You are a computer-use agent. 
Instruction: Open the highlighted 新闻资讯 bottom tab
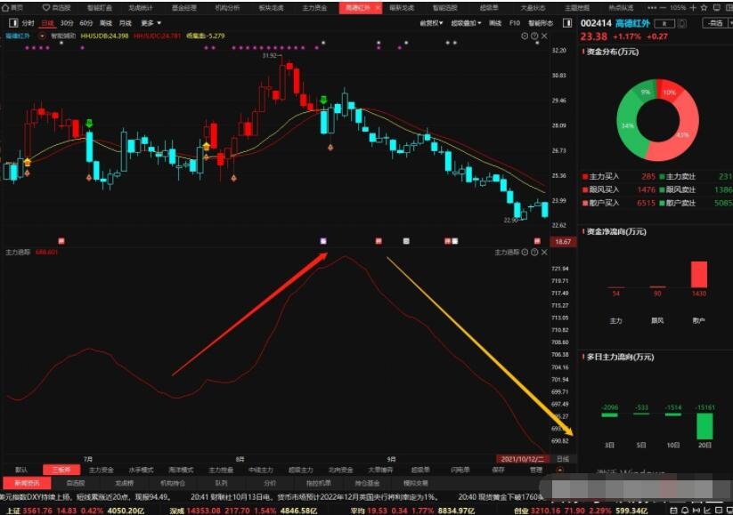pyautogui.click(x=27, y=483)
